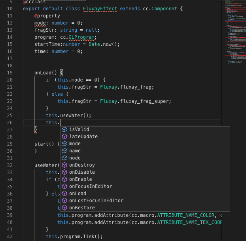Click the opening brace after onLoad()
Viewport: 246px width, 241px height.
coord(62,73)
